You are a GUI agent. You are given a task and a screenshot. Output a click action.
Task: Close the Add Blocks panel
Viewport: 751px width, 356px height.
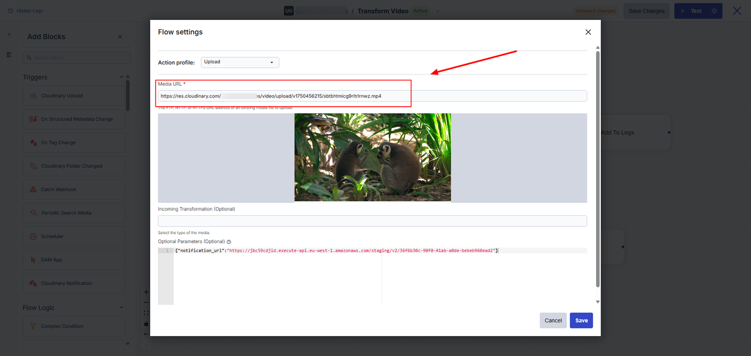[120, 37]
